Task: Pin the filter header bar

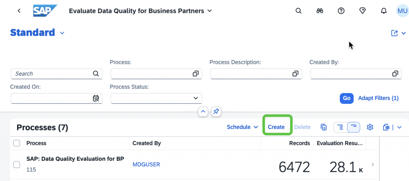Action: pos(216,112)
